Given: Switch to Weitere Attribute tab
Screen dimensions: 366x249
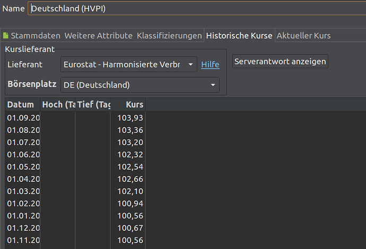Looking at the screenshot, I should point(99,35).
